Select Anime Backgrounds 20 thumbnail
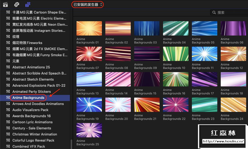 coord(118,105)
